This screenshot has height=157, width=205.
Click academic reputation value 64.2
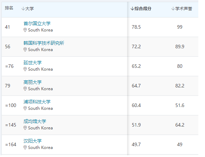click(180, 125)
